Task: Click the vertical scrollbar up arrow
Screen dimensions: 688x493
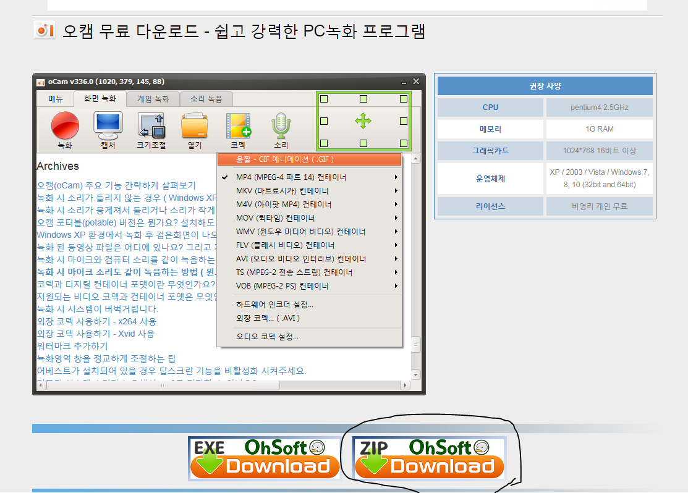Action: (x=415, y=158)
